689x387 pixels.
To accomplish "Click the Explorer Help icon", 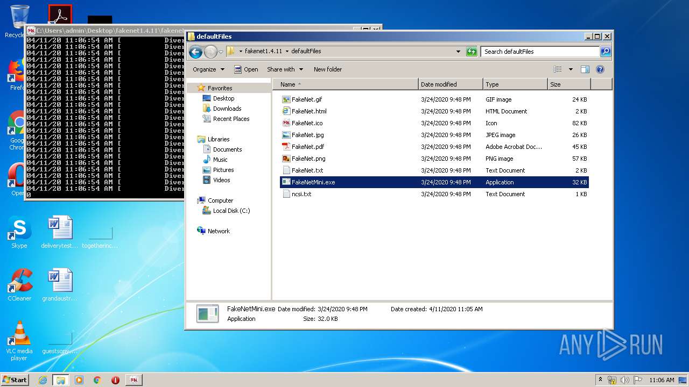I will (600, 69).
